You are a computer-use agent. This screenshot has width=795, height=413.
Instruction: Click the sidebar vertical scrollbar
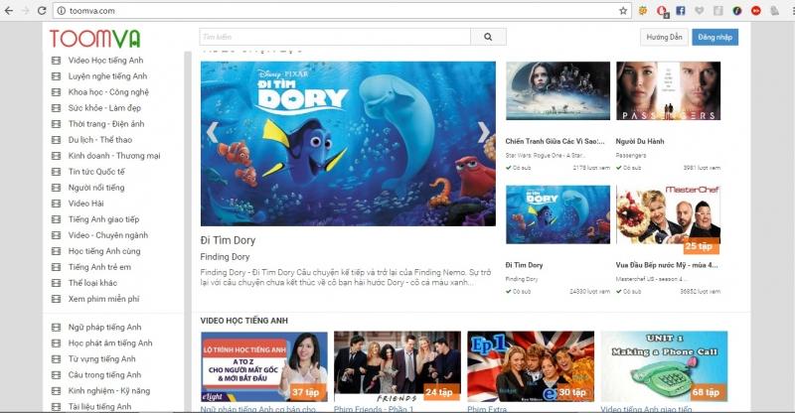click(x=188, y=231)
